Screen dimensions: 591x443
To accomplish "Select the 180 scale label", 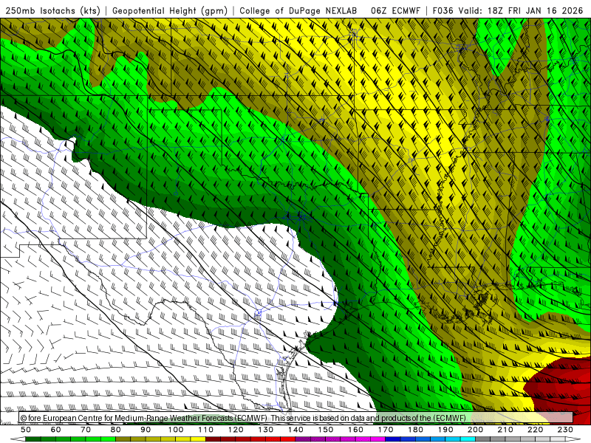I will tap(415, 430).
